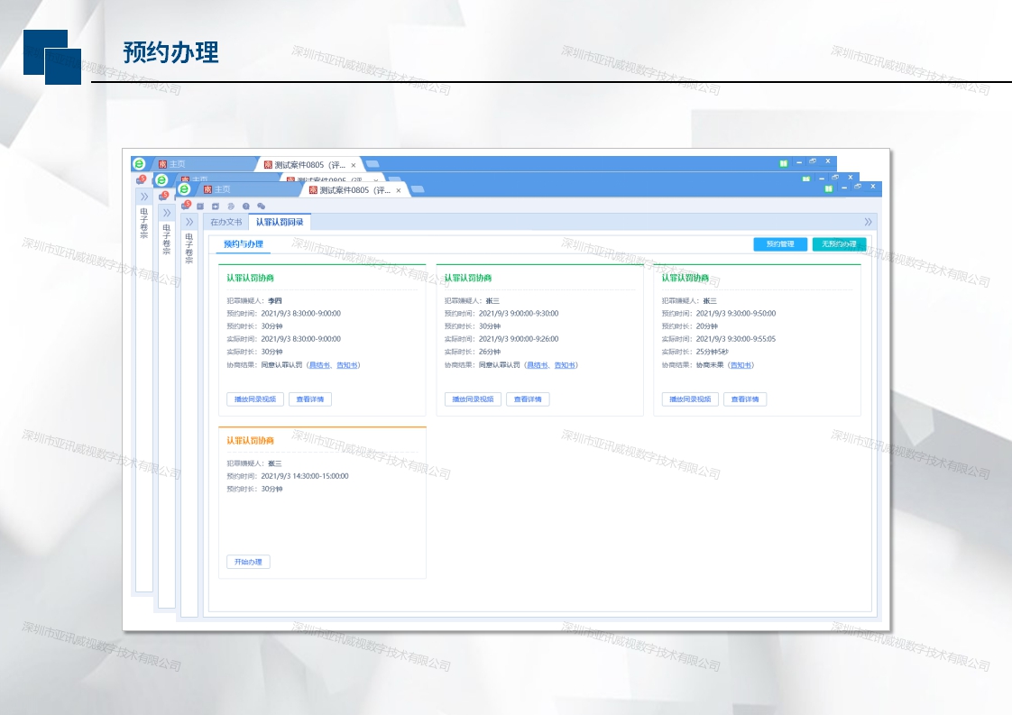Click 协商未果 result text

[x=710, y=365]
